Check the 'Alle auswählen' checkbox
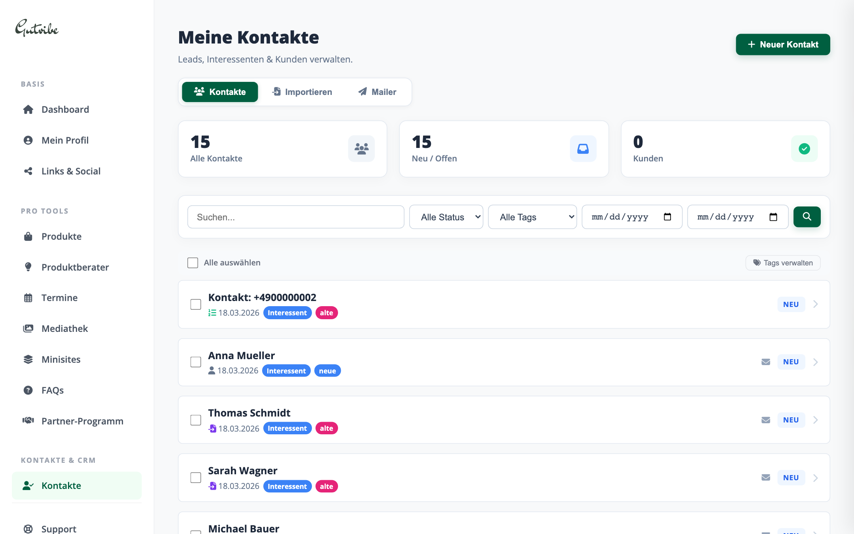 [x=193, y=262]
